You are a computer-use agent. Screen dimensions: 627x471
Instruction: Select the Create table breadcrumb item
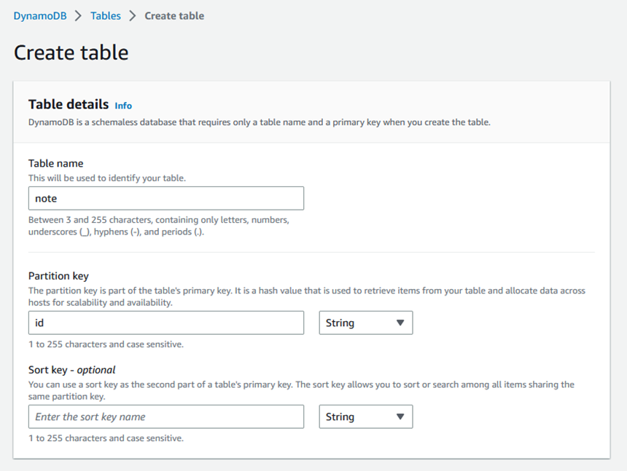(x=174, y=16)
